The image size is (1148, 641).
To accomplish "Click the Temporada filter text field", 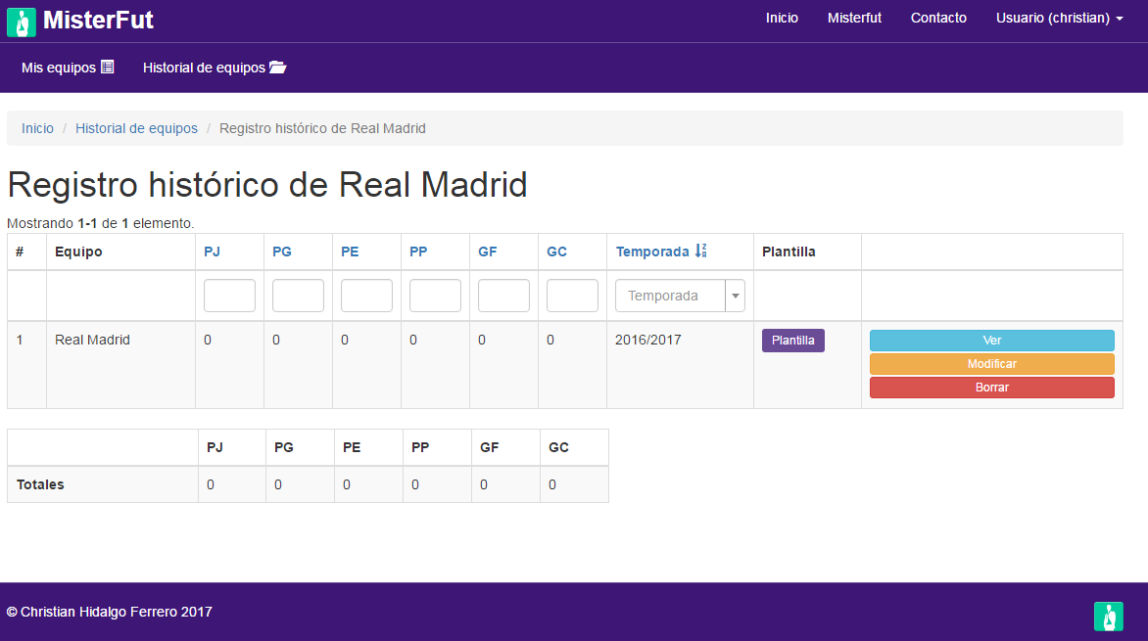I will tap(670, 296).
